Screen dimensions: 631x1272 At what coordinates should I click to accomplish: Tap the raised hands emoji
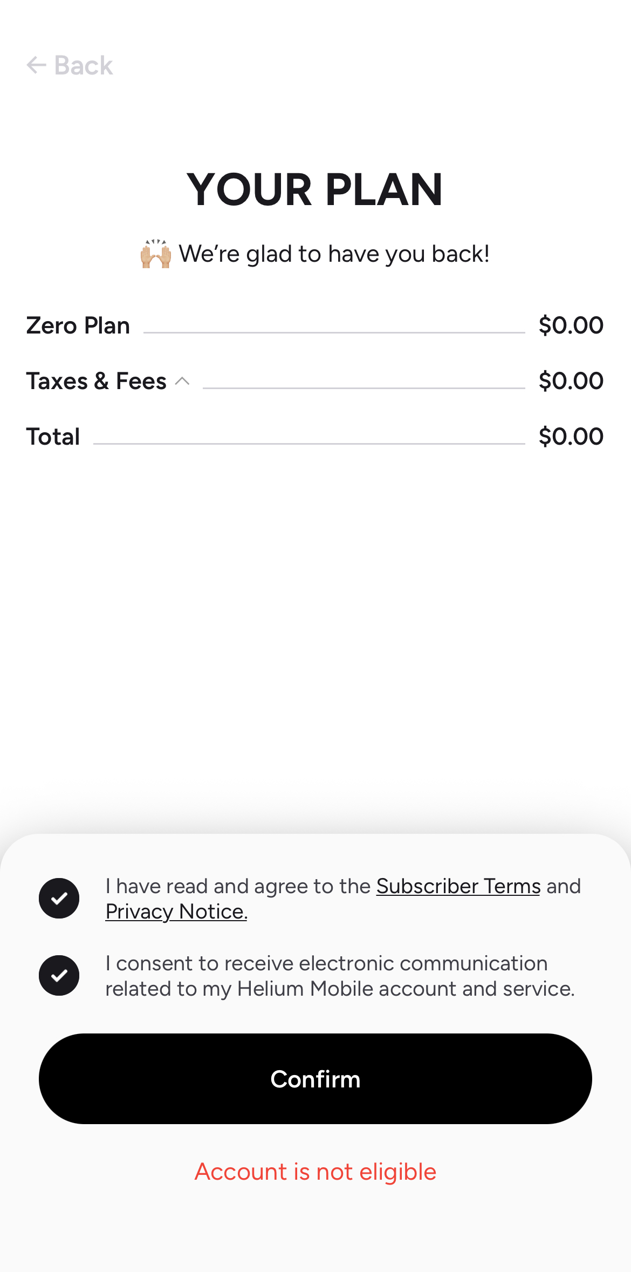[156, 254]
